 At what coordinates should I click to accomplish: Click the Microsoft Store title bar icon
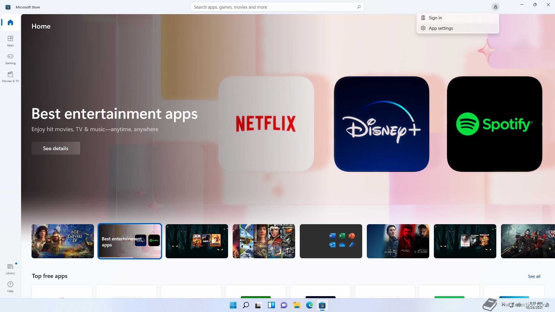pyautogui.click(x=8, y=7)
